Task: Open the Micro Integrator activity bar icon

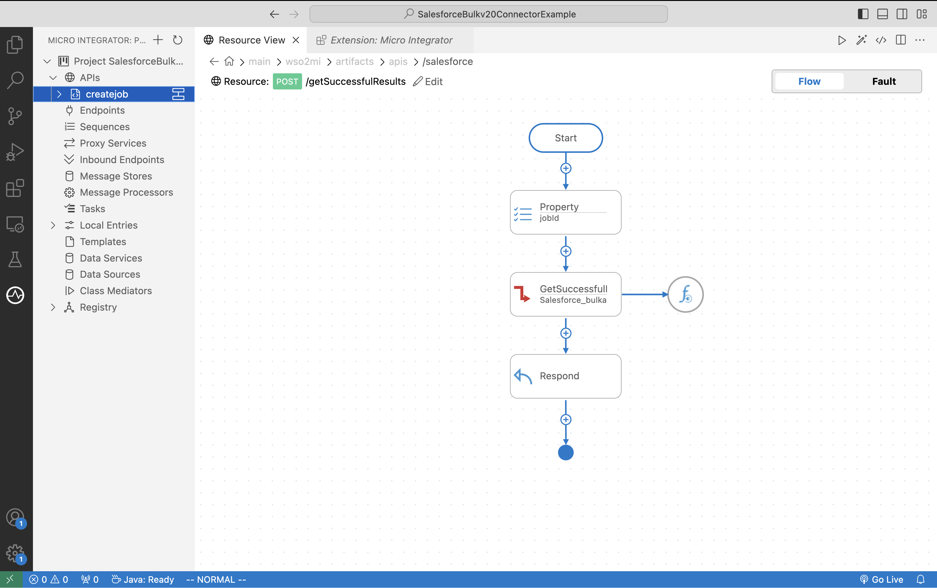Action: 15,295
